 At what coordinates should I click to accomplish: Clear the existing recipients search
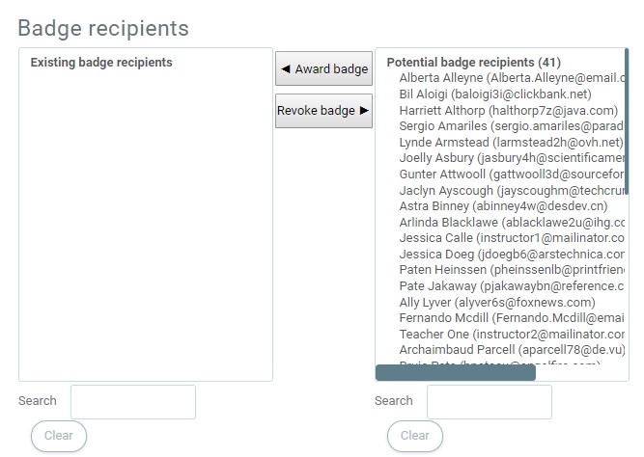(x=59, y=436)
